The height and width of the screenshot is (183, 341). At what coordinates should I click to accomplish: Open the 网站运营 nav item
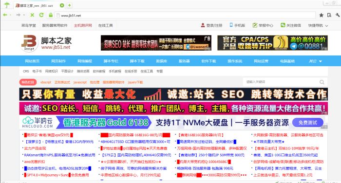click(x=261, y=61)
